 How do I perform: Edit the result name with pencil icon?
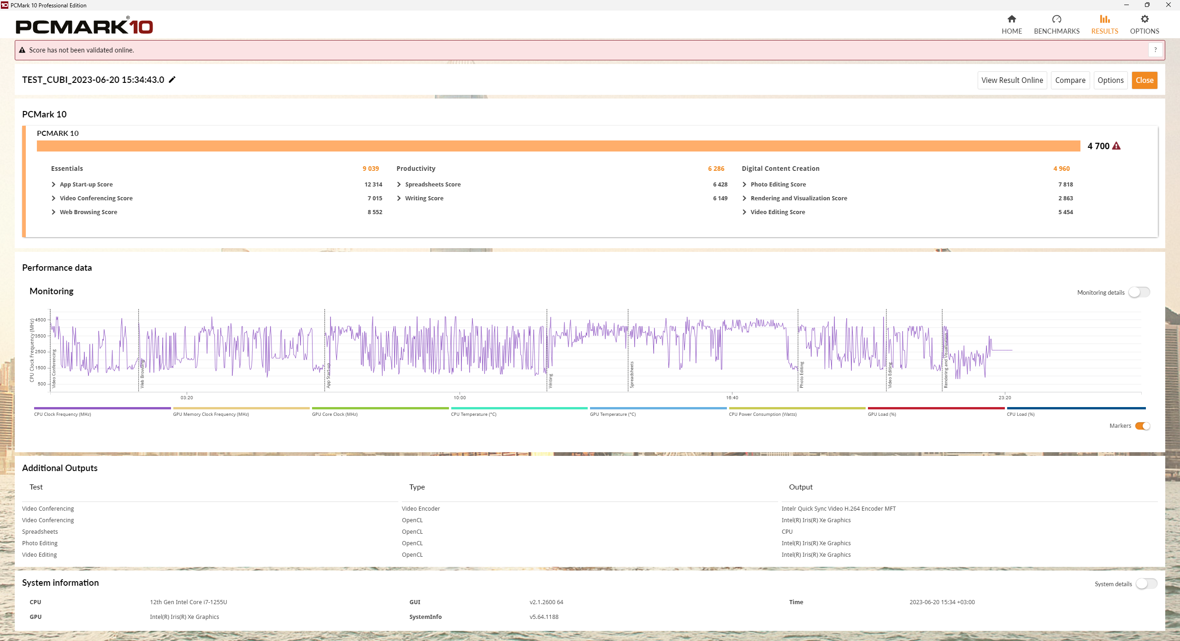[x=172, y=80]
